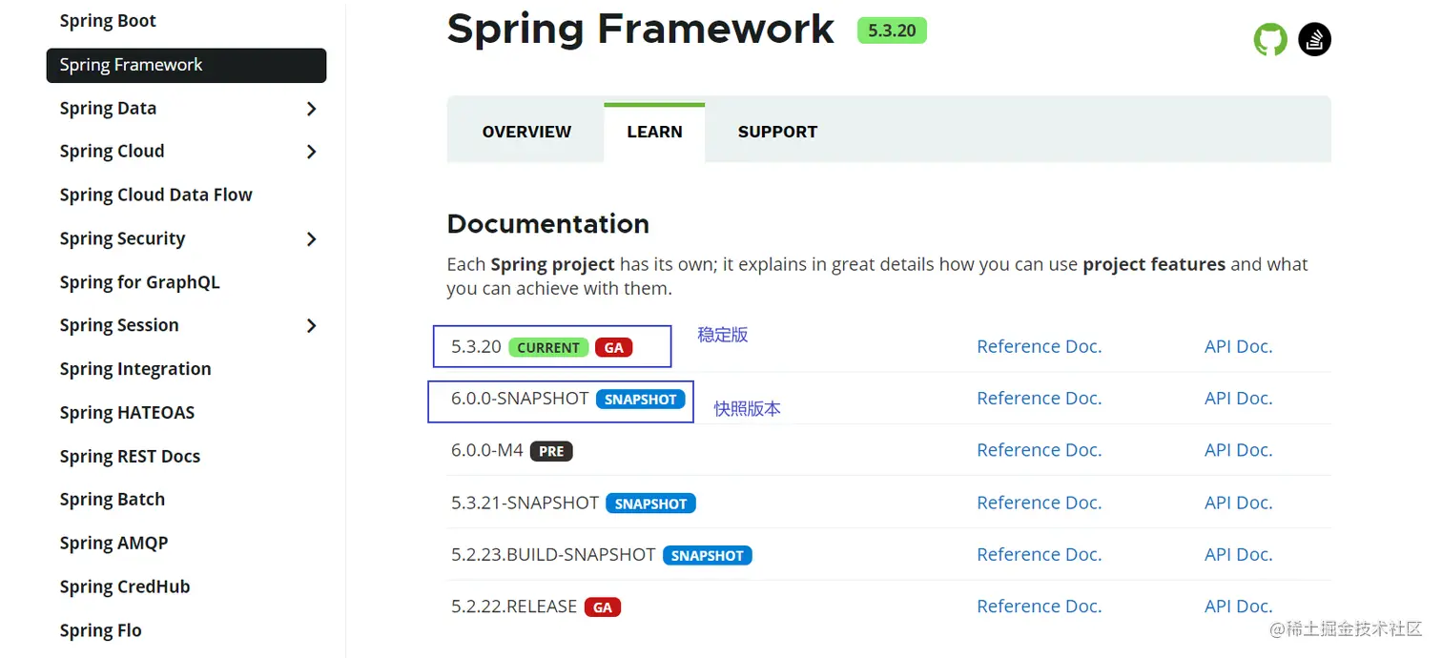Expand the Spring Data submenu arrow
The image size is (1442, 658).
[311, 109]
